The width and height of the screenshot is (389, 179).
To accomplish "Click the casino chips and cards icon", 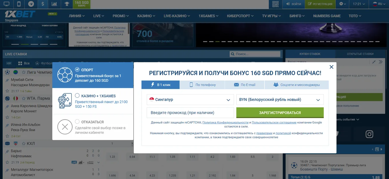I will coord(65,101).
